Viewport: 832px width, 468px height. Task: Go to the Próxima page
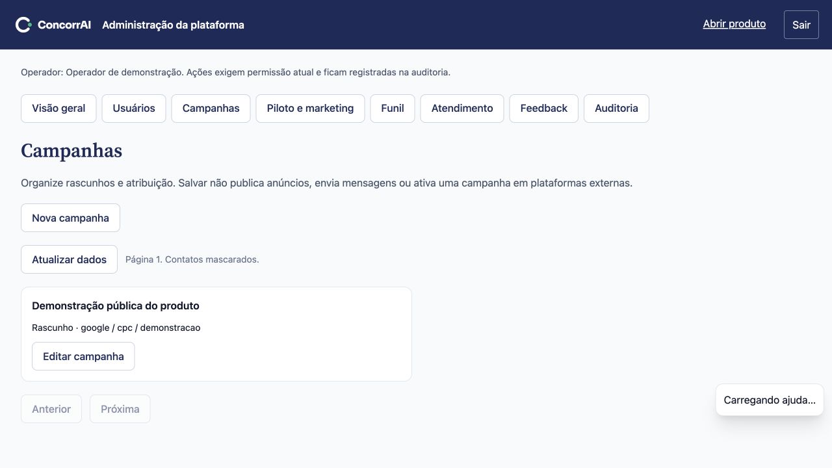pyautogui.click(x=120, y=409)
